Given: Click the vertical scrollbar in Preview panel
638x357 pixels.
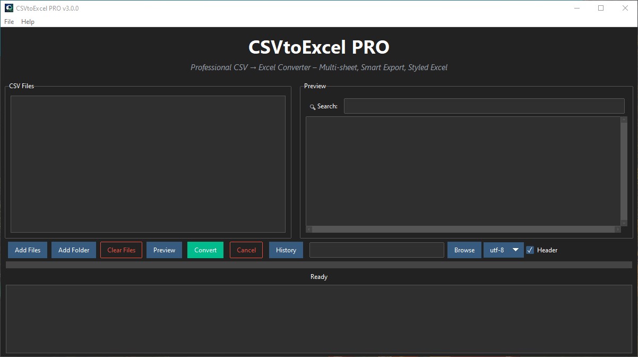Looking at the screenshot, I should tap(623, 170).
